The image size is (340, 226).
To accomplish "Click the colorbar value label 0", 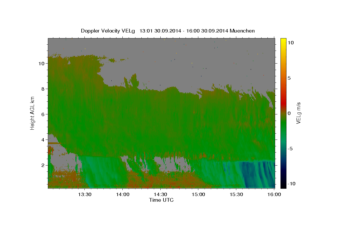I will [289, 113].
